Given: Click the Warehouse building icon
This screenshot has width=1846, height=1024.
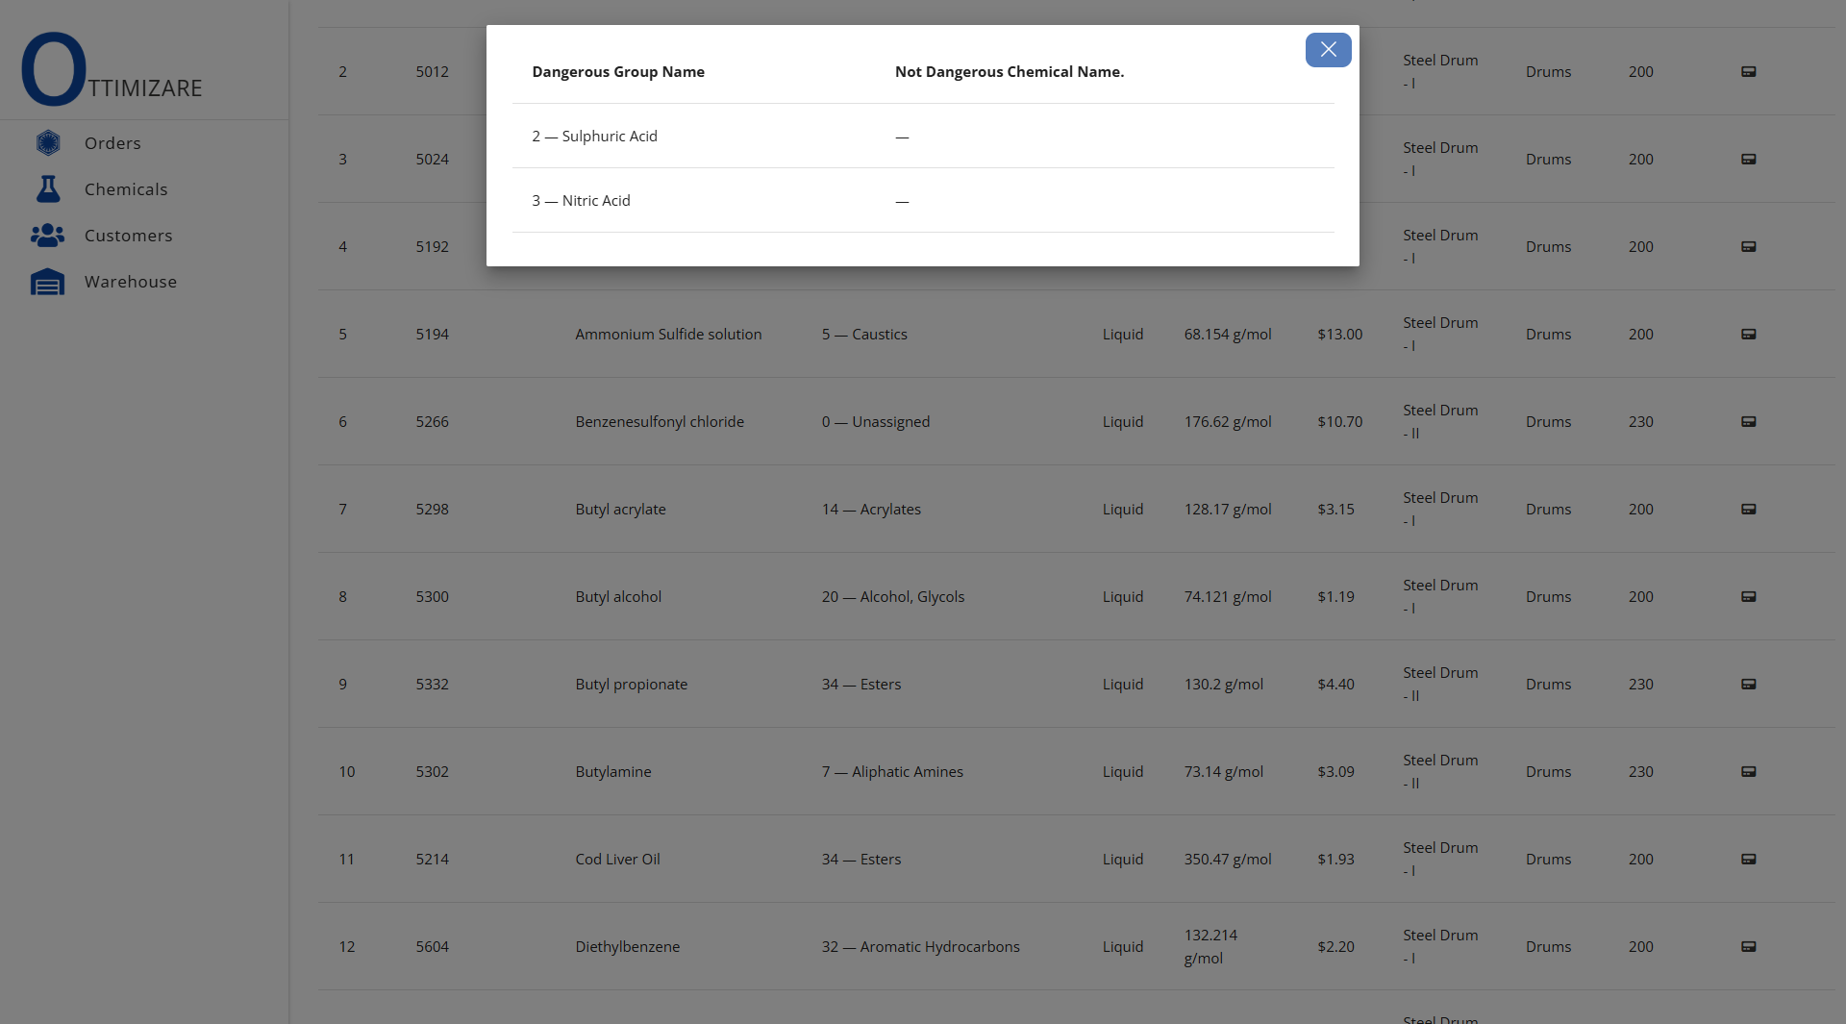Looking at the screenshot, I should pos(48,282).
